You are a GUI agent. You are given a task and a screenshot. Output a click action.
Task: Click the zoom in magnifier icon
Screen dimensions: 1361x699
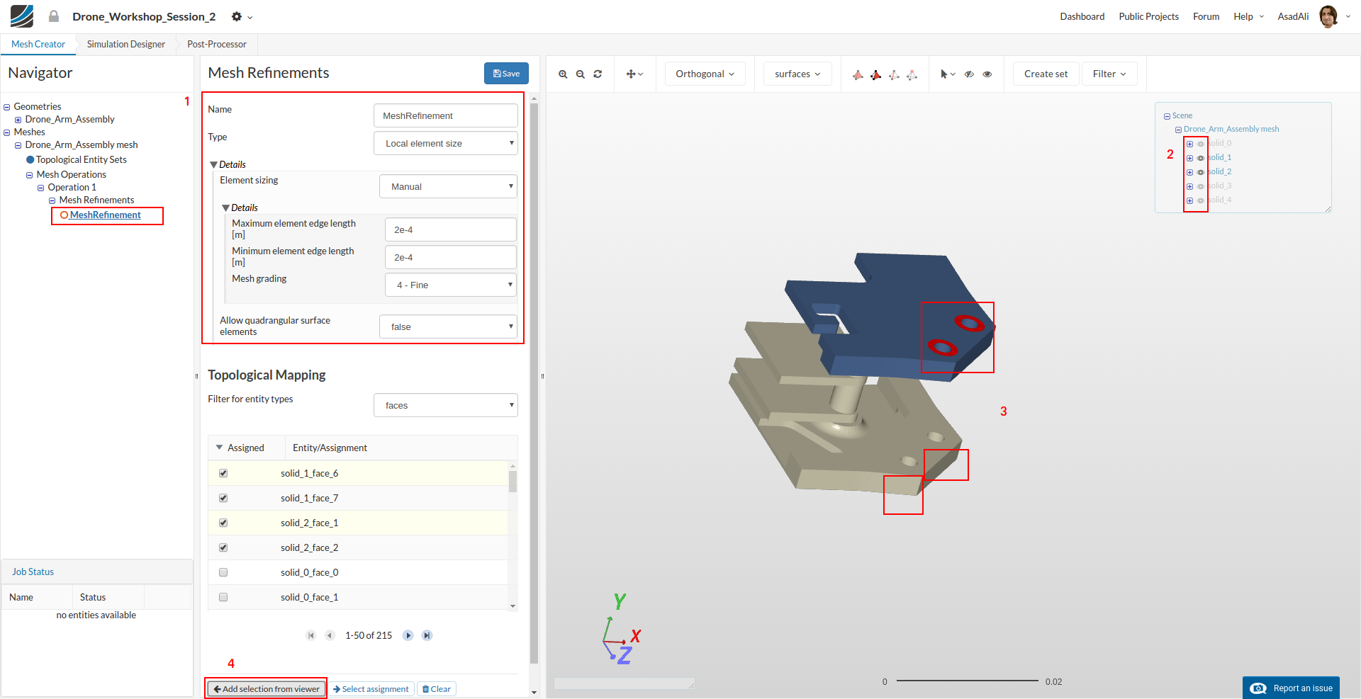click(563, 74)
